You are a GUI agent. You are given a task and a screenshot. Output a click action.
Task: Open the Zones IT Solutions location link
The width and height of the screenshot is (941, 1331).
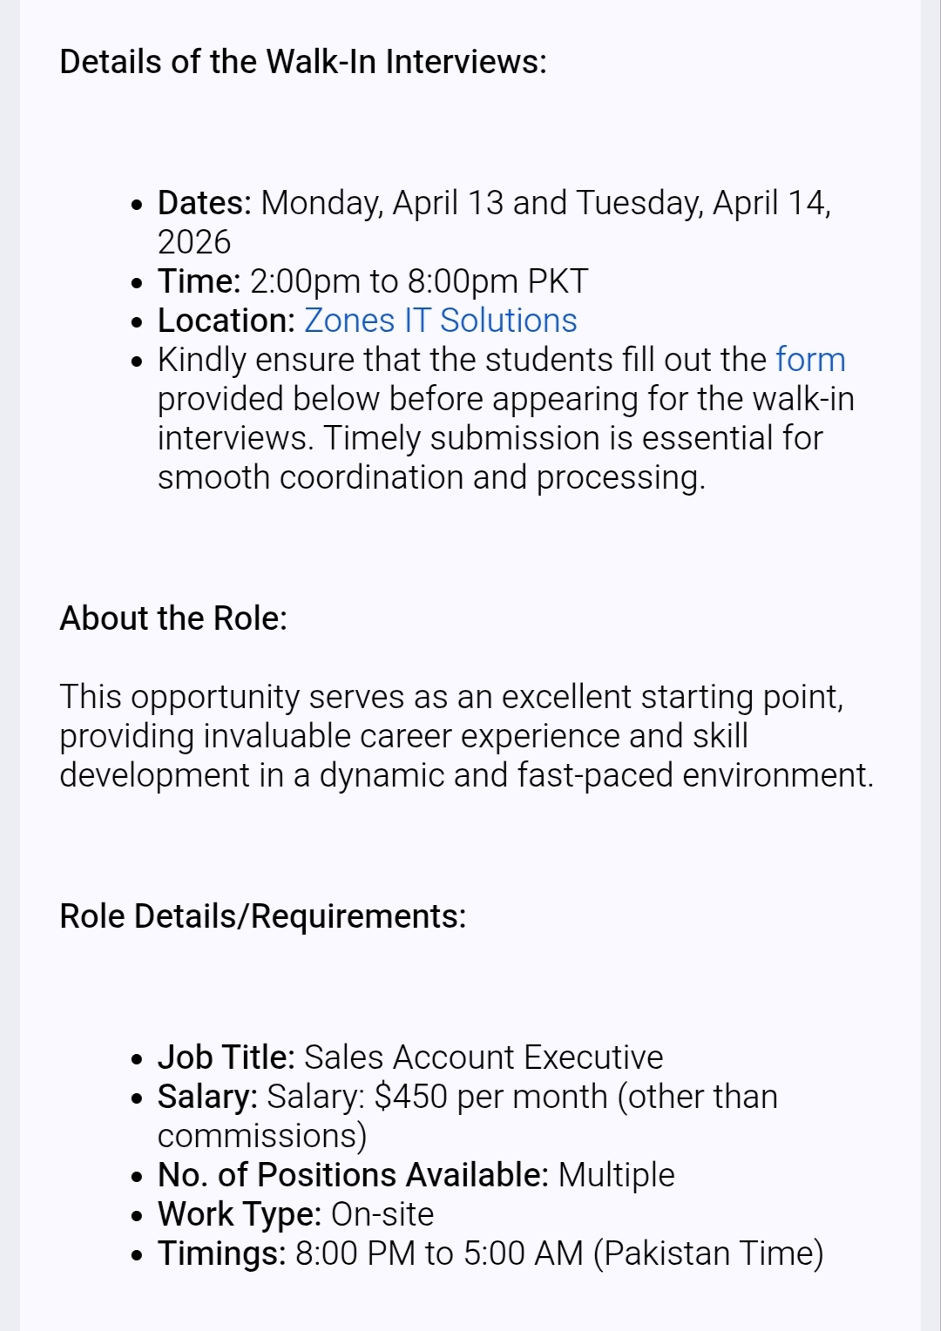[x=440, y=321]
